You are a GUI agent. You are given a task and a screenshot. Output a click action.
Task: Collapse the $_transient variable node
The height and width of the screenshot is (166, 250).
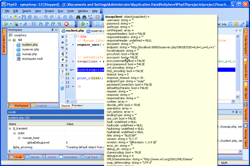click(x=10, y=128)
